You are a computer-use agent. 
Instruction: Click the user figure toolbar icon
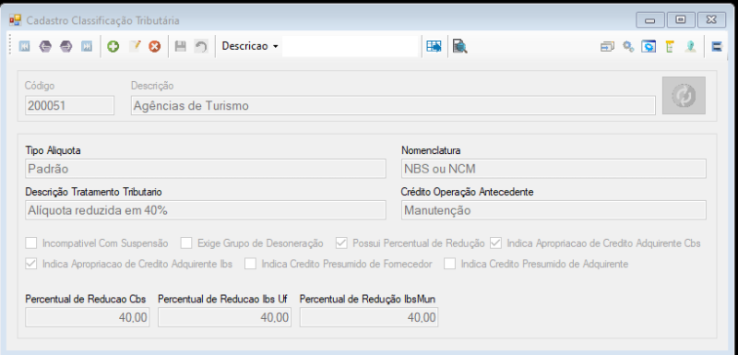pyautogui.click(x=690, y=46)
